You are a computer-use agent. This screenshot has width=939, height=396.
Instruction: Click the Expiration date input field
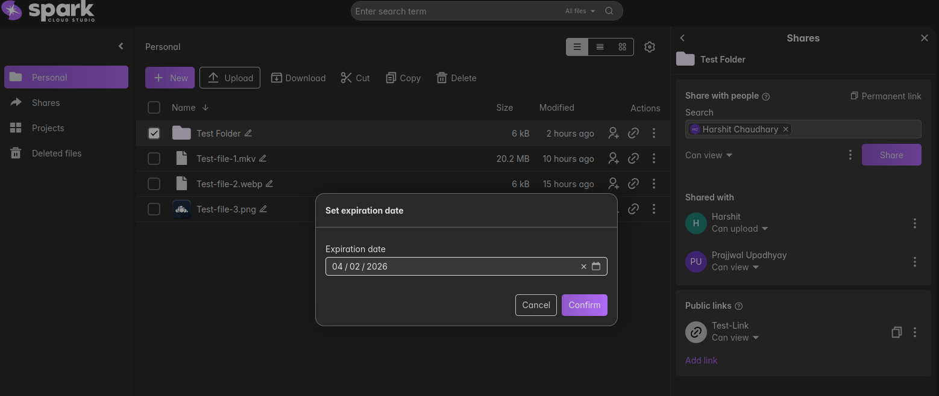tap(452, 267)
